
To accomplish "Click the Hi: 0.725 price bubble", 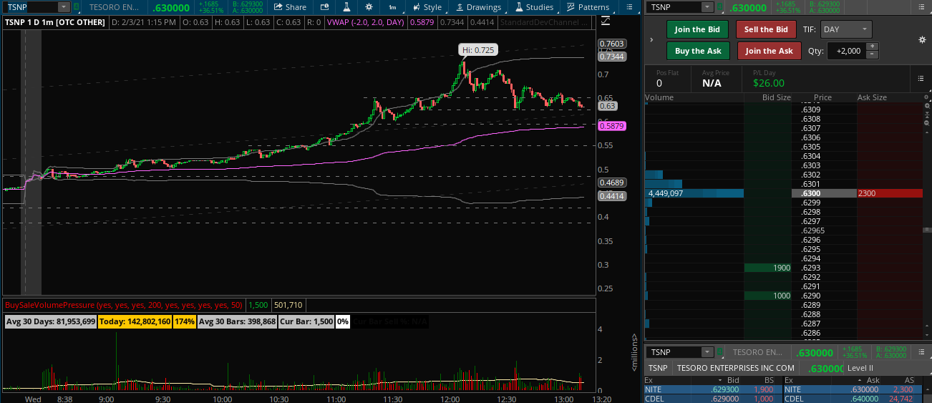I will pos(478,49).
